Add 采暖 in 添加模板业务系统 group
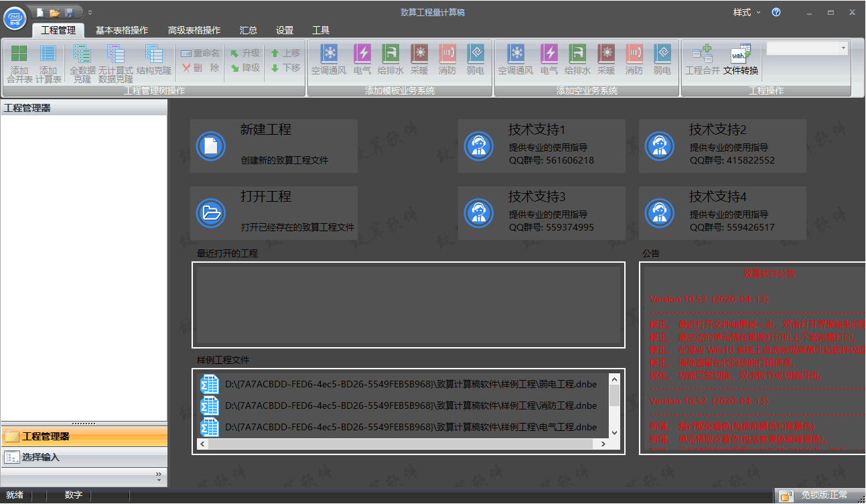The image size is (866, 504). [419, 60]
